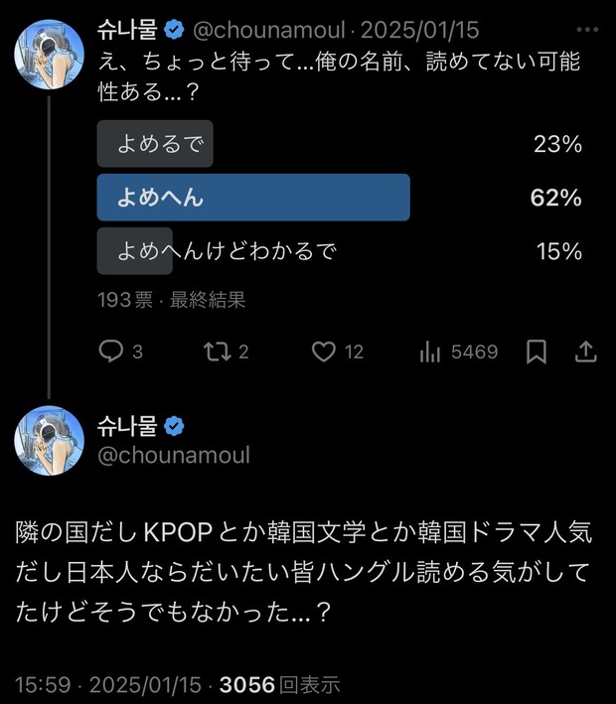The width and height of the screenshot is (616, 704).
Task: Share the tweet via upload arrow icon
Action: click(x=586, y=352)
